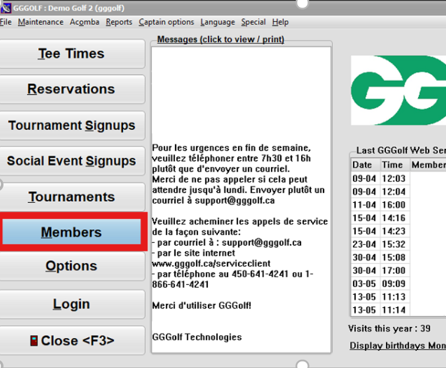Go to Tournament Signups
This screenshot has height=368, width=446.
click(x=72, y=125)
